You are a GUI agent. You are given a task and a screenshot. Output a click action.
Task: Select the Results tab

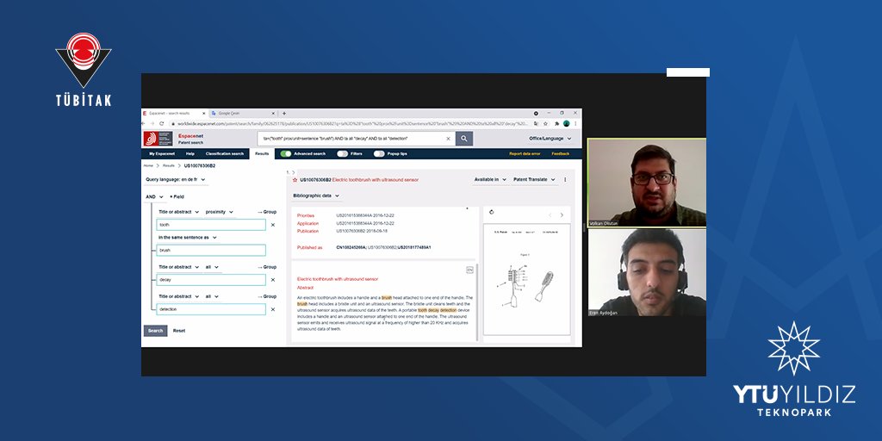(x=262, y=153)
